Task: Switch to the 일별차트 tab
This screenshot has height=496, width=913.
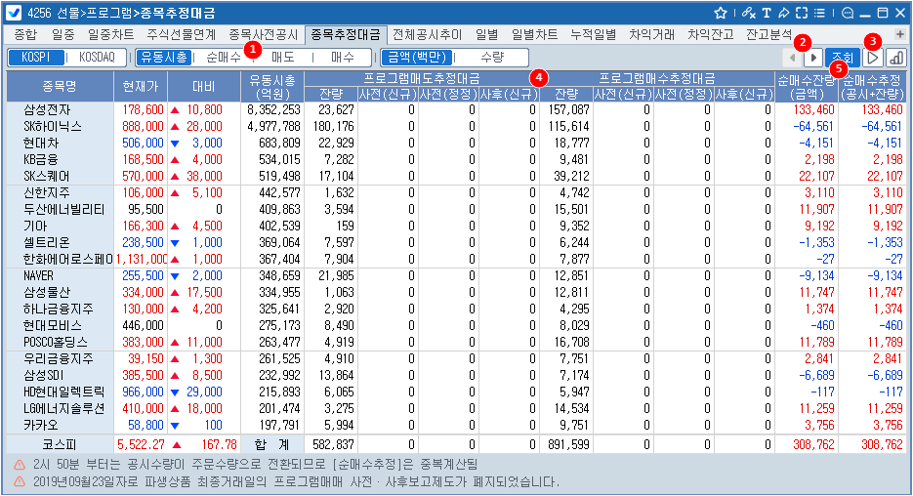Action: tap(535, 34)
